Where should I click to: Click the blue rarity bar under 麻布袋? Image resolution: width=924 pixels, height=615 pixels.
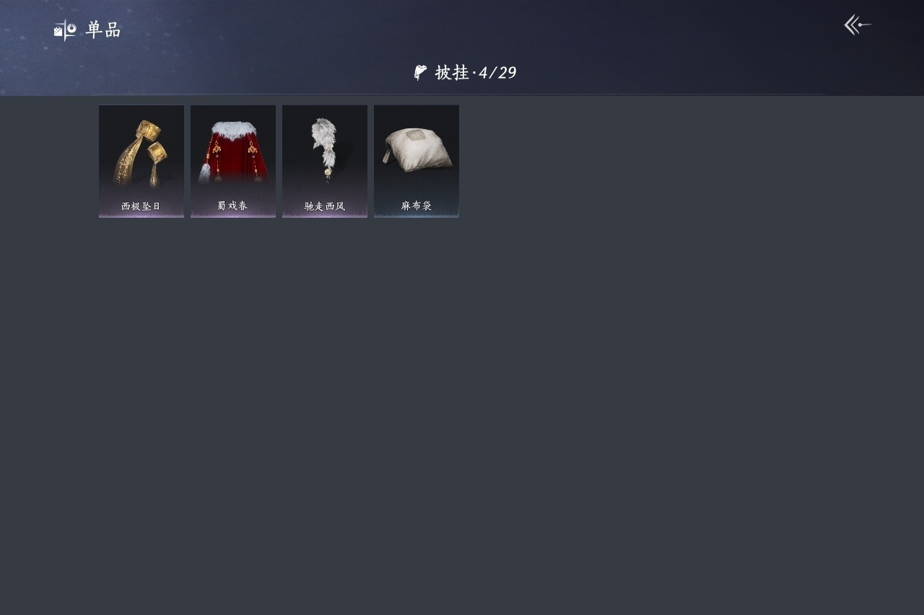coord(417,216)
